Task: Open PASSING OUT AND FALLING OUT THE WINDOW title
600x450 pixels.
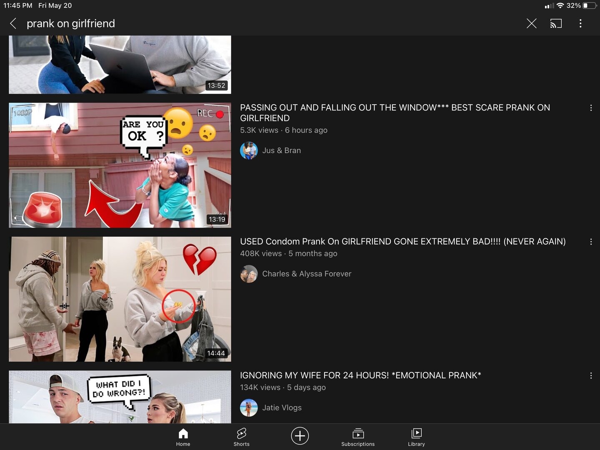Action: [395, 113]
